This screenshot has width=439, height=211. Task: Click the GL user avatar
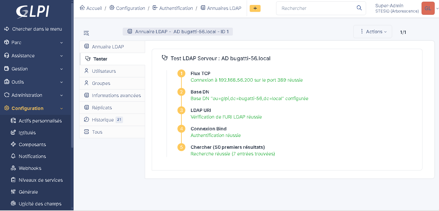tap(428, 8)
